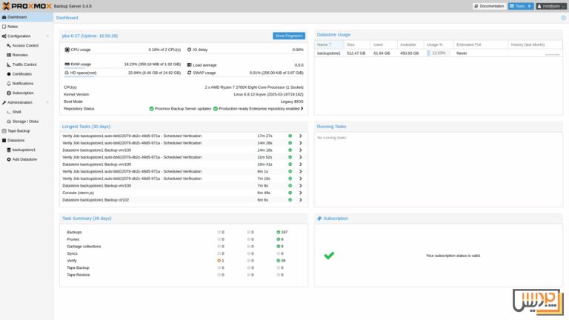Open the dashboard settings gear icon
The height and width of the screenshot is (320, 569).
[x=563, y=17]
